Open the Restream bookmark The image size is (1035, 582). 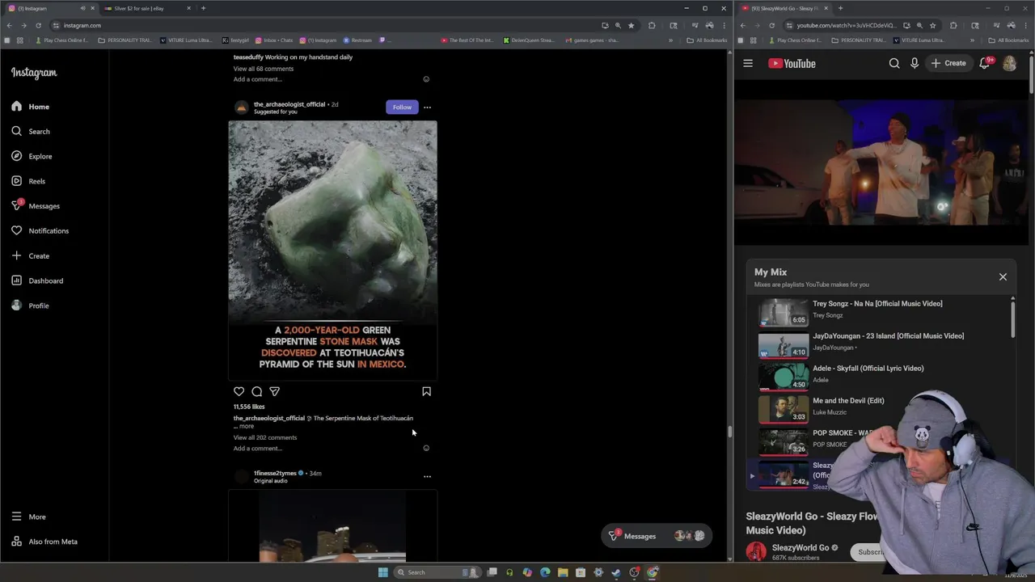[x=357, y=40]
